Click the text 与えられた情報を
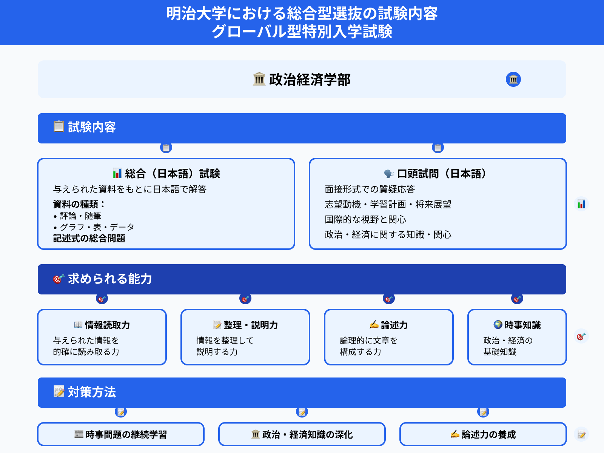 click(86, 341)
